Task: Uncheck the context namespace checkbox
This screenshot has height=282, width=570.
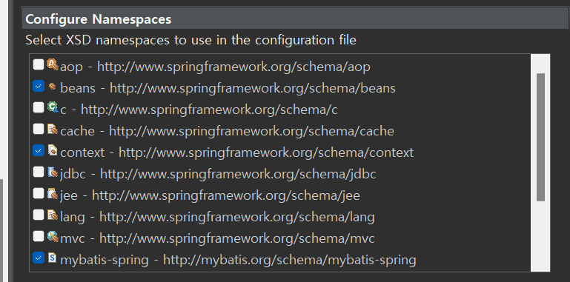Action: (38, 150)
